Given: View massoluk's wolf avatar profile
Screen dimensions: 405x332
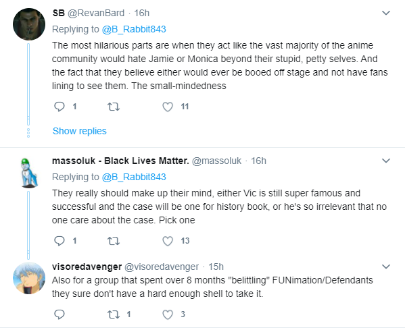Looking at the screenshot, I should point(29,173).
